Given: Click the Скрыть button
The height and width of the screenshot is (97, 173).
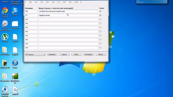Looking at the screenshot, I should [64, 54].
